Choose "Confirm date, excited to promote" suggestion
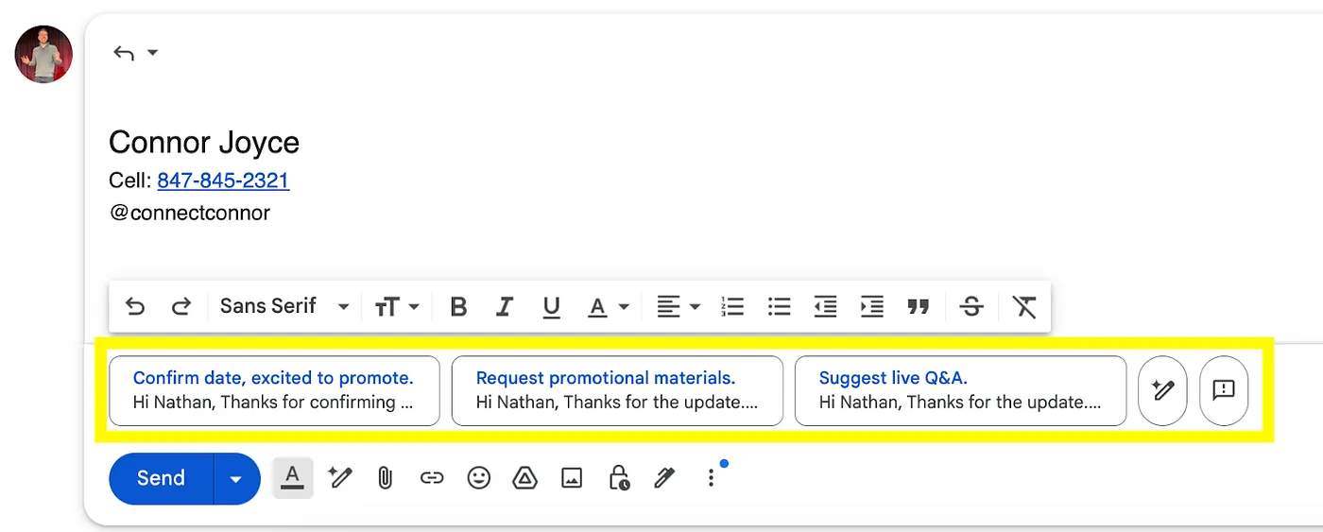The image size is (1323, 532). 274,390
